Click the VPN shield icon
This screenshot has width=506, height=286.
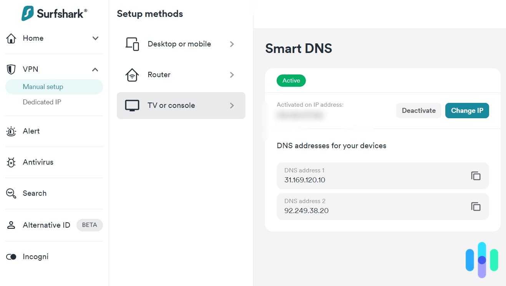click(11, 69)
